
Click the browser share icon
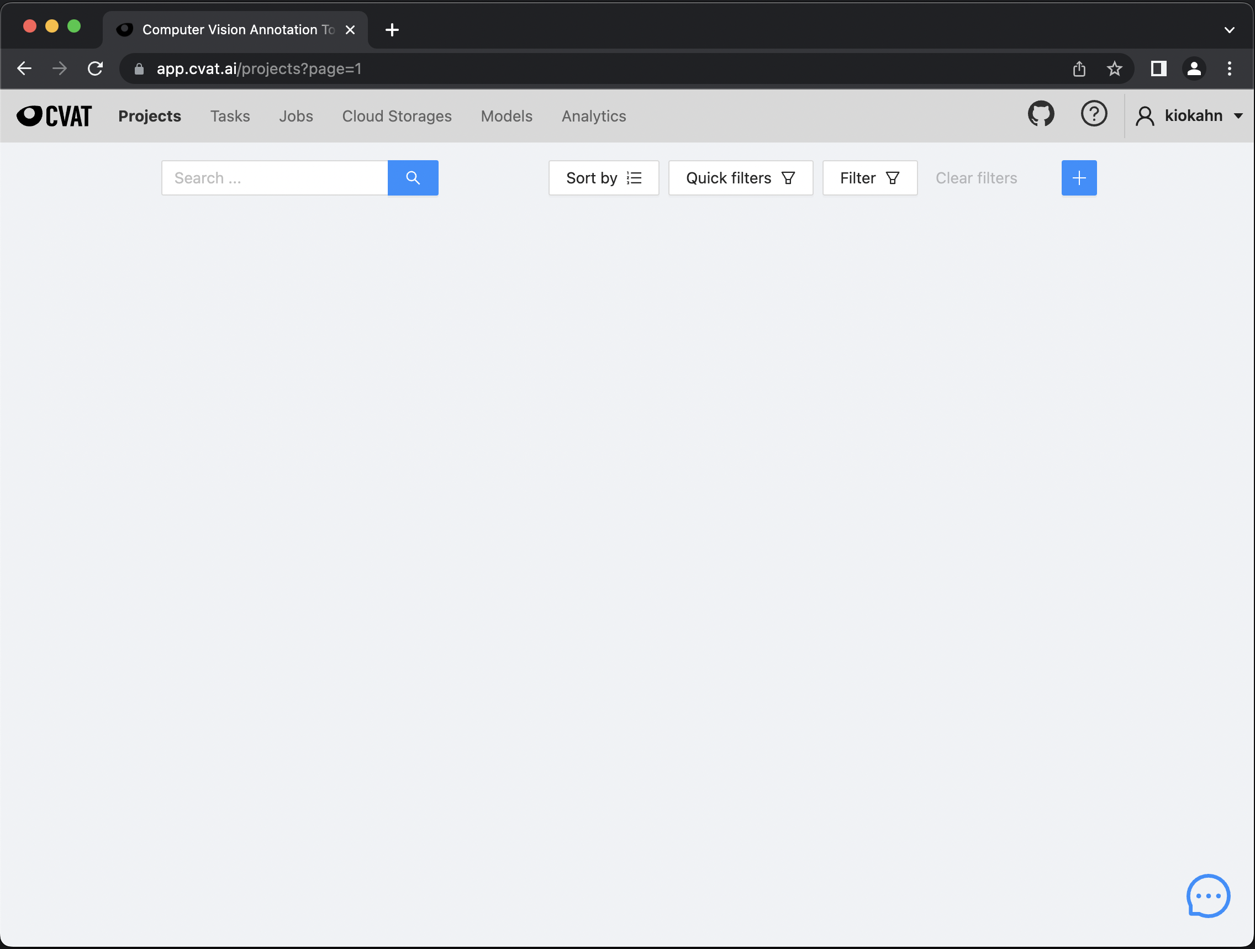pos(1079,68)
